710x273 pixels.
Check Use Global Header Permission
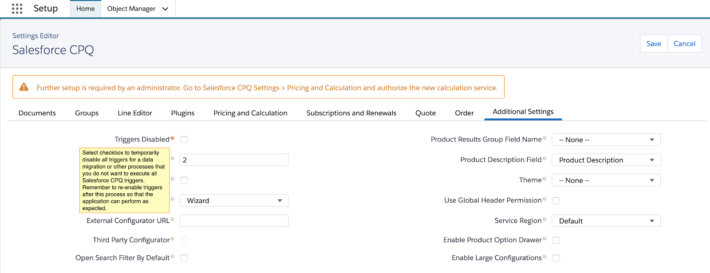(556, 201)
